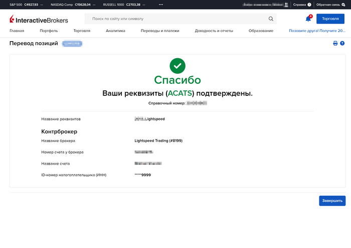Click the RUSSELL 1000 ticker

[124, 5]
